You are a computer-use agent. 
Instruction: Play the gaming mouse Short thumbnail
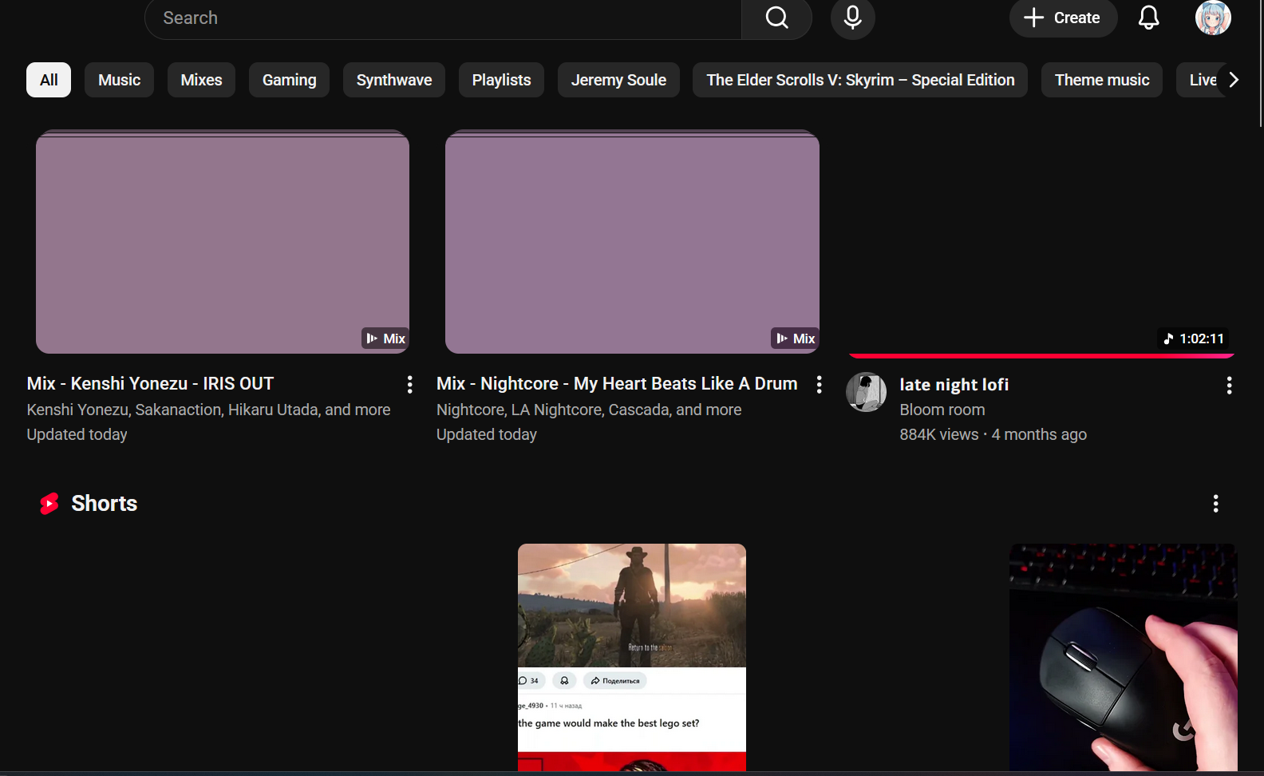coord(1123,656)
